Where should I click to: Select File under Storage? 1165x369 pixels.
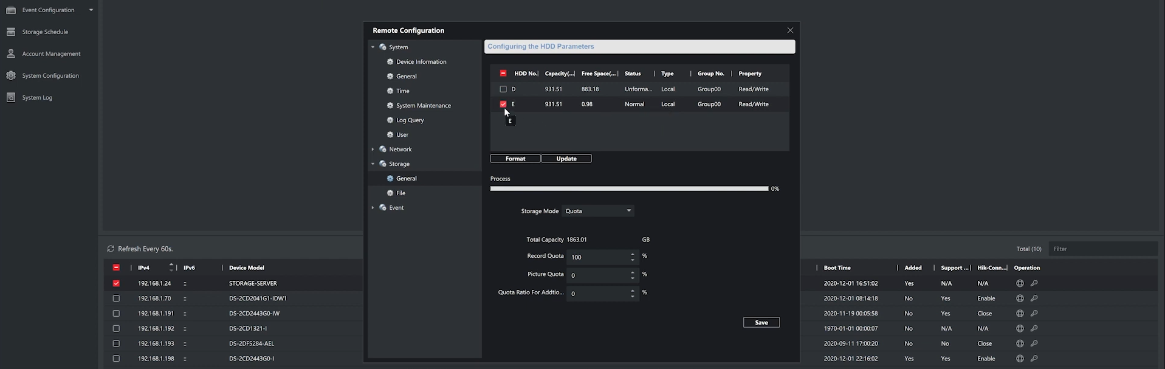[400, 193]
